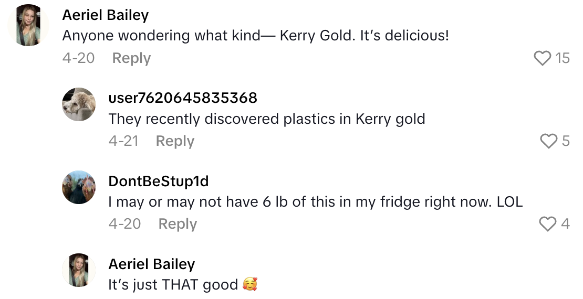Select the 'They recently discovered plastics' comment text

tap(266, 119)
